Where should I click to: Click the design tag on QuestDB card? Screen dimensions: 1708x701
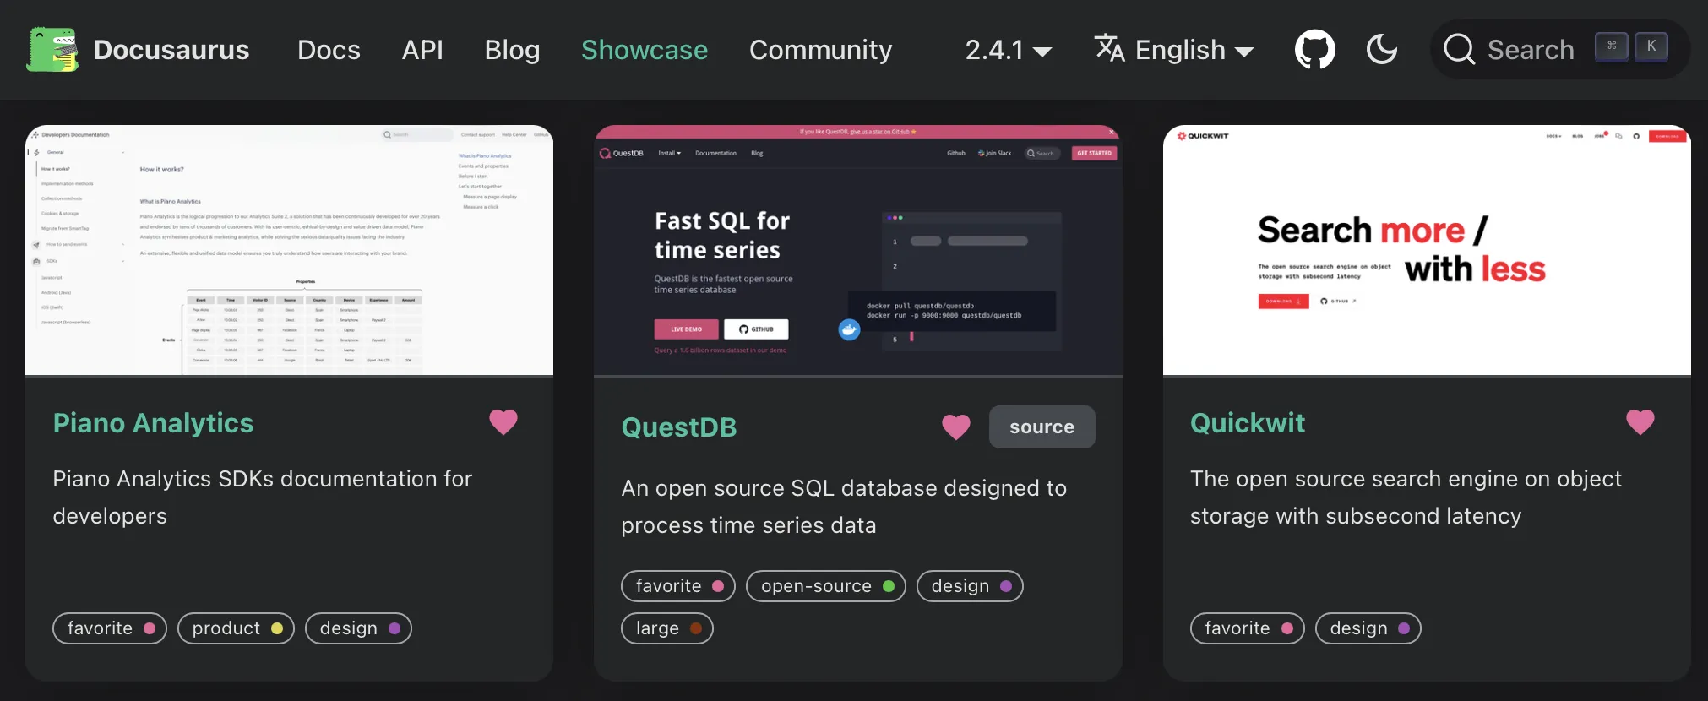tap(970, 586)
